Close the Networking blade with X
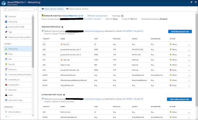 point(196,2)
